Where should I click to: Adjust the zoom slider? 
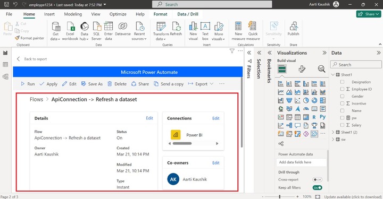point(280,196)
